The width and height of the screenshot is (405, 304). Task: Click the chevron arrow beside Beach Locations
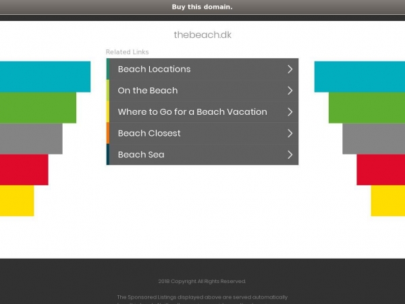290,69
